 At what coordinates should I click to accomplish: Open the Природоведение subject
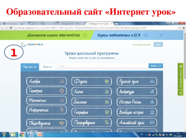92,122
